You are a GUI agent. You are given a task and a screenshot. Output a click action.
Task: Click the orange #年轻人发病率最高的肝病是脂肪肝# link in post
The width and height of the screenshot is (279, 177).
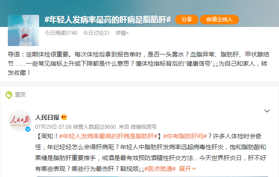click(108, 137)
